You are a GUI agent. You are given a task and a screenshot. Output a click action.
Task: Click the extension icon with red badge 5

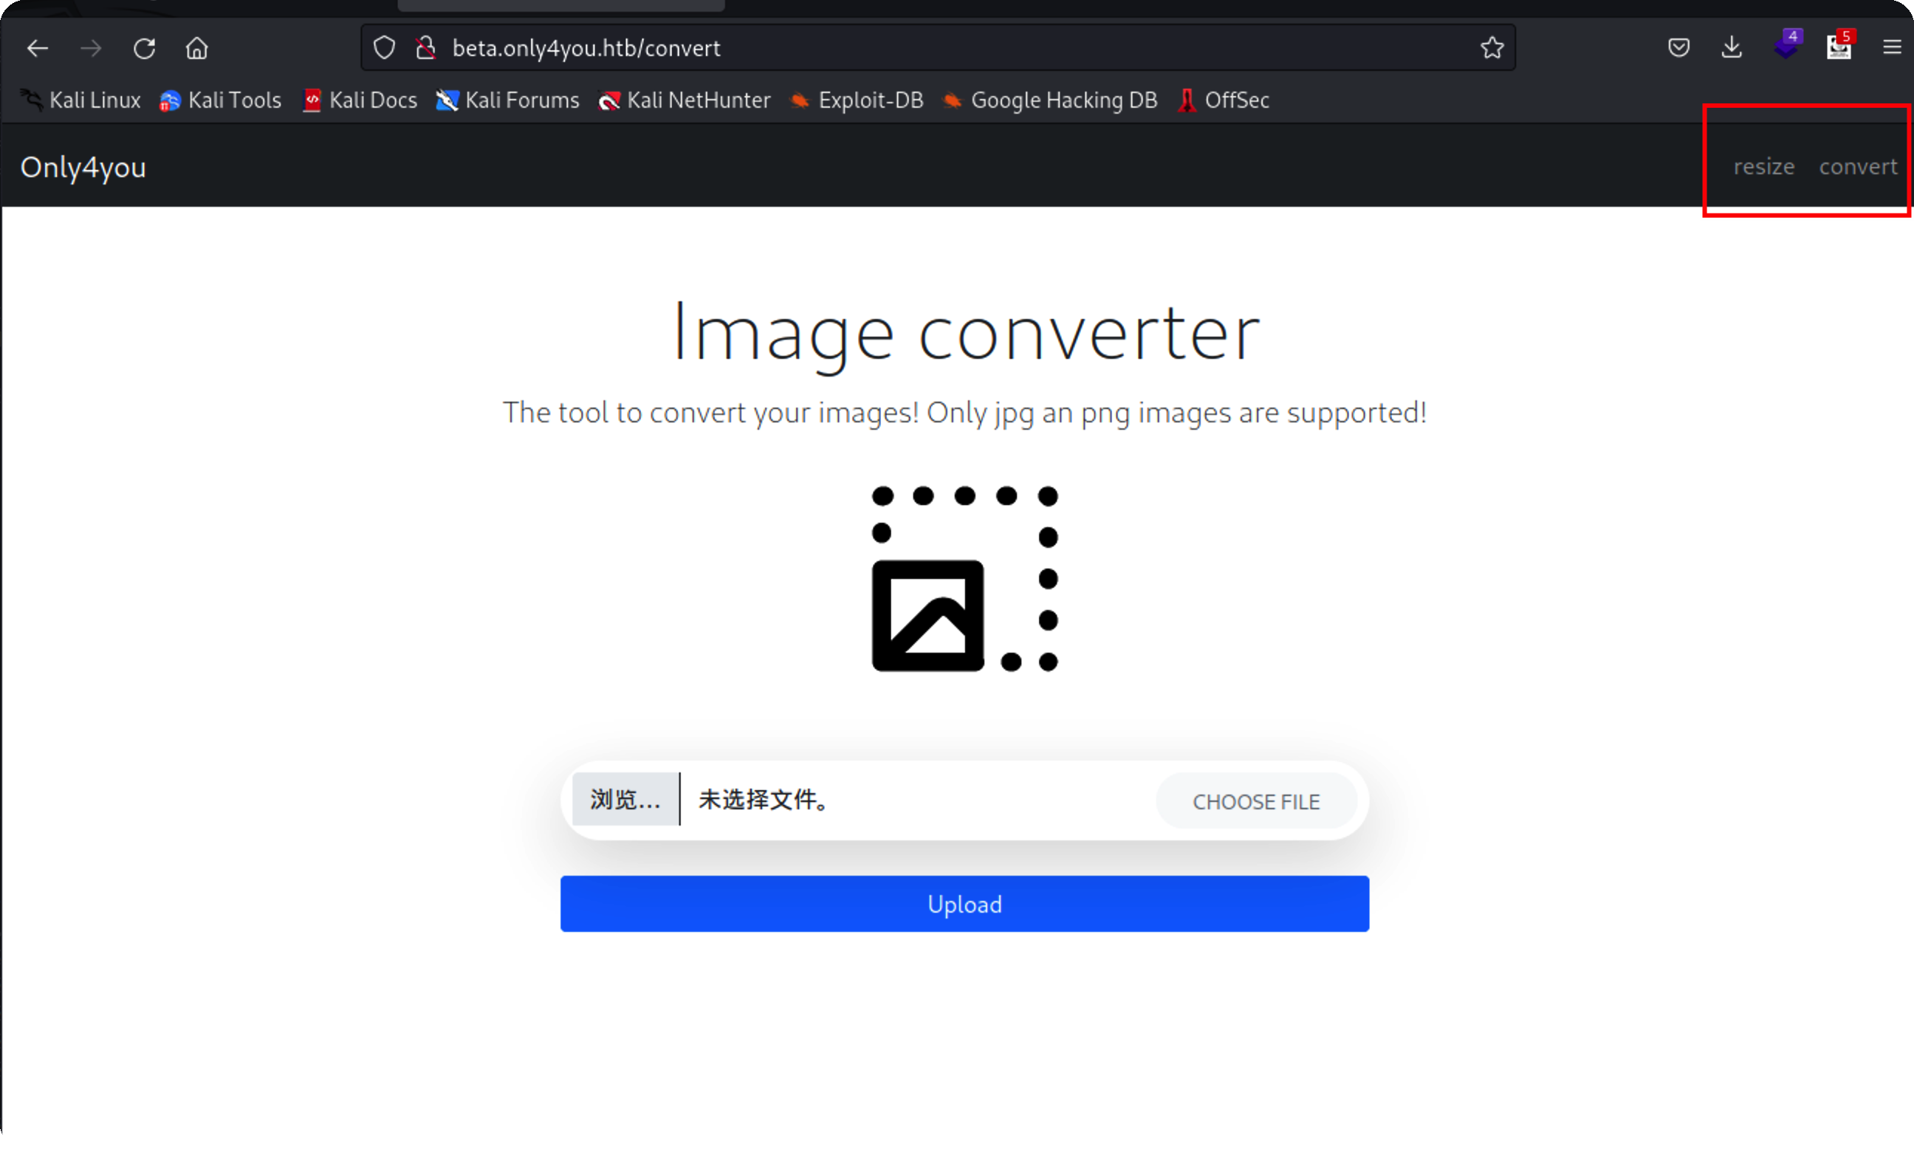(x=1839, y=47)
